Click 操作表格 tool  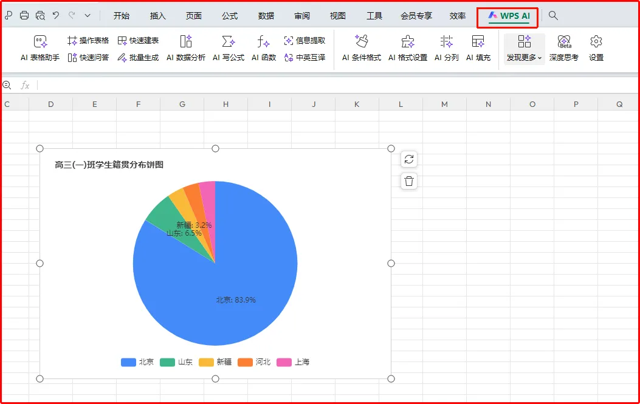tap(88, 40)
